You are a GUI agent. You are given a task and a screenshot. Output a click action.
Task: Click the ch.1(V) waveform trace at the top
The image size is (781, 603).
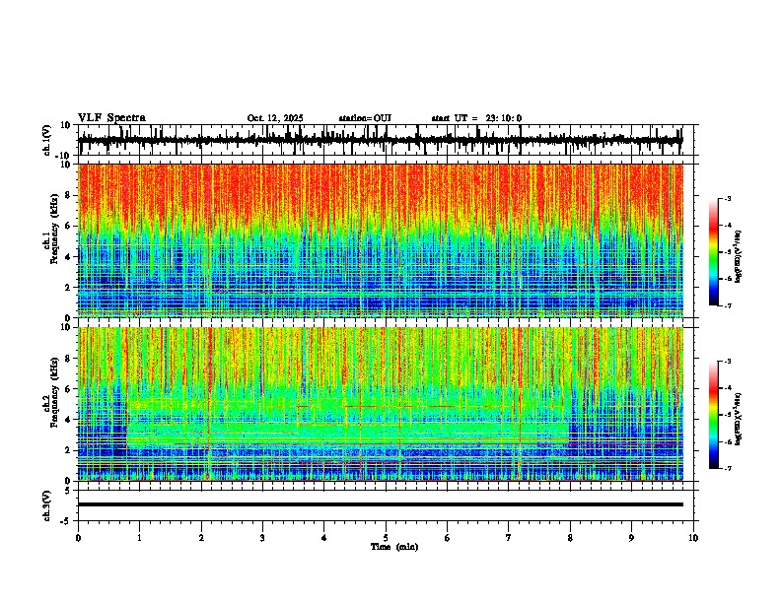coord(381,140)
